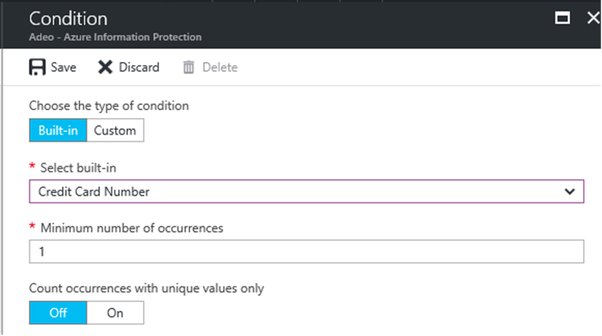Click the Save label in toolbar
602x336 pixels.
(64, 68)
